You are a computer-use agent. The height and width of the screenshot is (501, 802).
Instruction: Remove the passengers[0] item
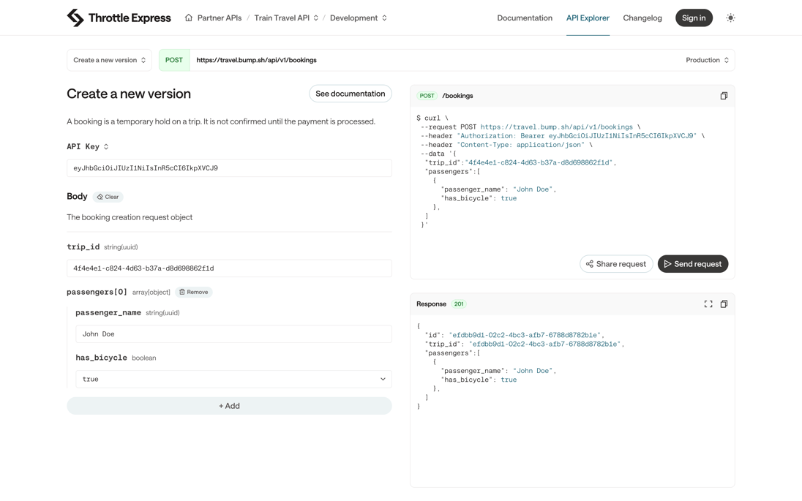[x=193, y=291]
